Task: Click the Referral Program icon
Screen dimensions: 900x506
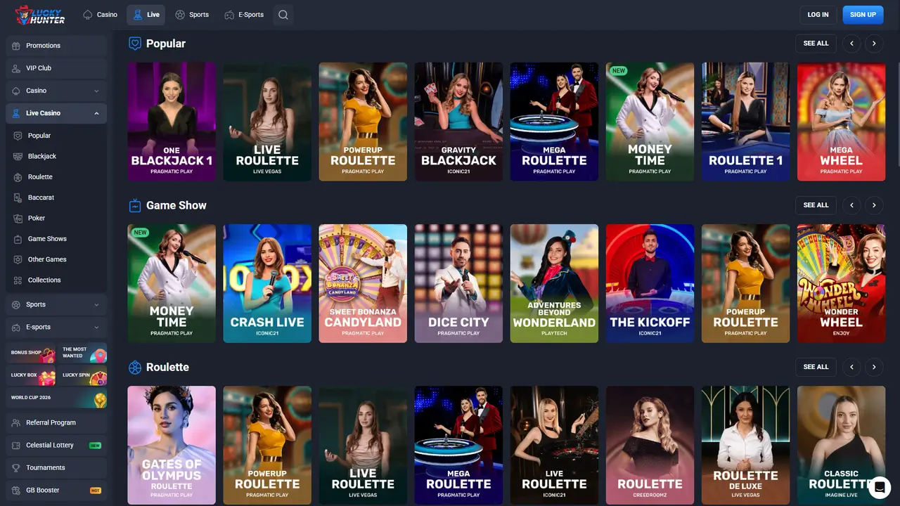Action: click(x=17, y=422)
